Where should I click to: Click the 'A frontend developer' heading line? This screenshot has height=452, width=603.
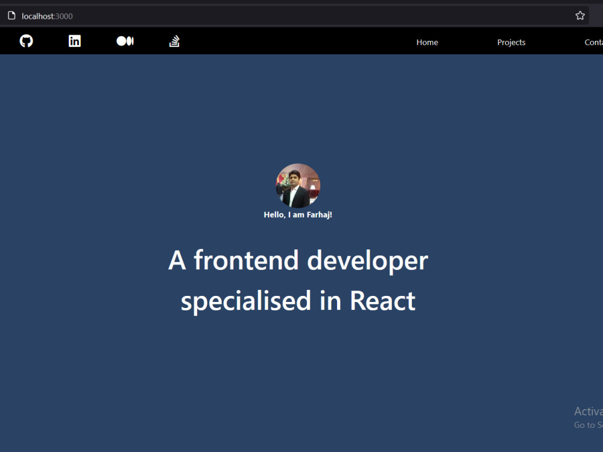point(298,260)
